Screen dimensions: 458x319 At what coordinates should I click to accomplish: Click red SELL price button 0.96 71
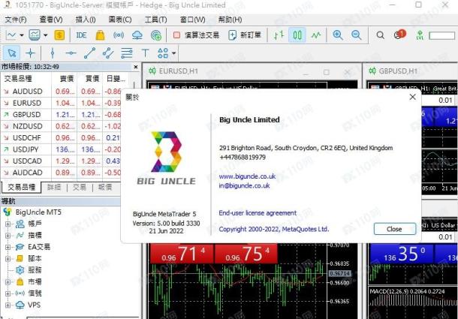point(182,254)
